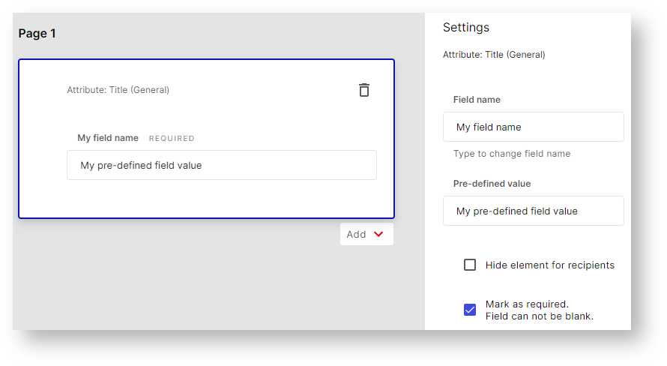Image resolution: width=667 pixels, height=366 pixels.
Task: Select the Page 1 heading
Action: pos(37,34)
